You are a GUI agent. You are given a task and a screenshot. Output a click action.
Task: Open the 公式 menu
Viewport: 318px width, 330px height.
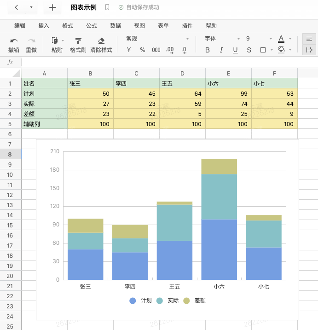(x=92, y=26)
